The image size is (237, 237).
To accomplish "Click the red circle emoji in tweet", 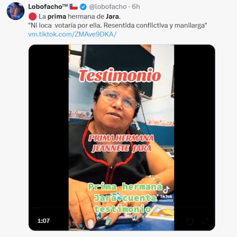I will pos(33,17).
